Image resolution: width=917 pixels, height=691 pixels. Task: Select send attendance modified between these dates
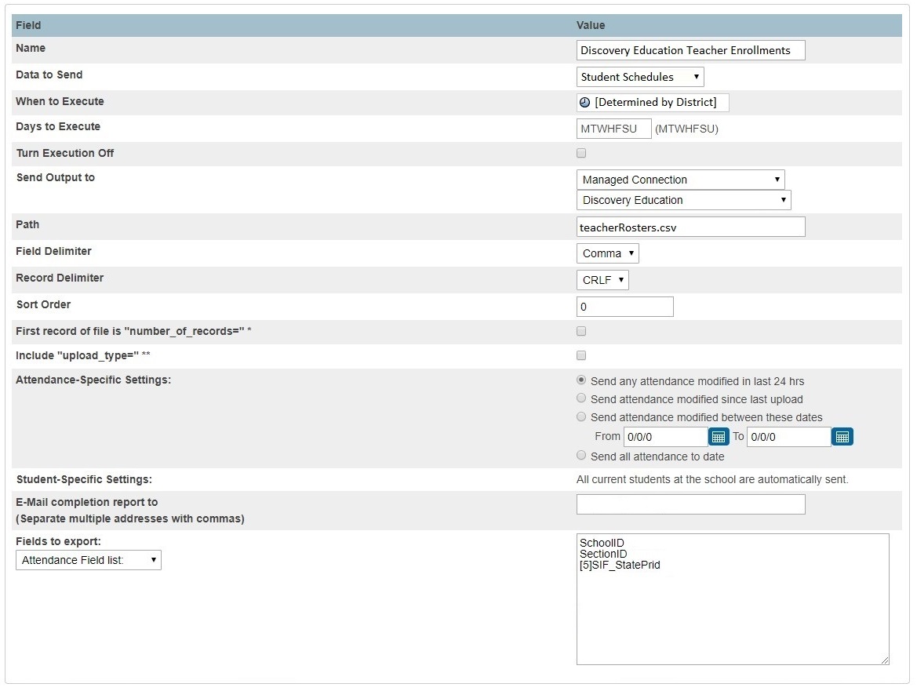click(x=581, y=416)
